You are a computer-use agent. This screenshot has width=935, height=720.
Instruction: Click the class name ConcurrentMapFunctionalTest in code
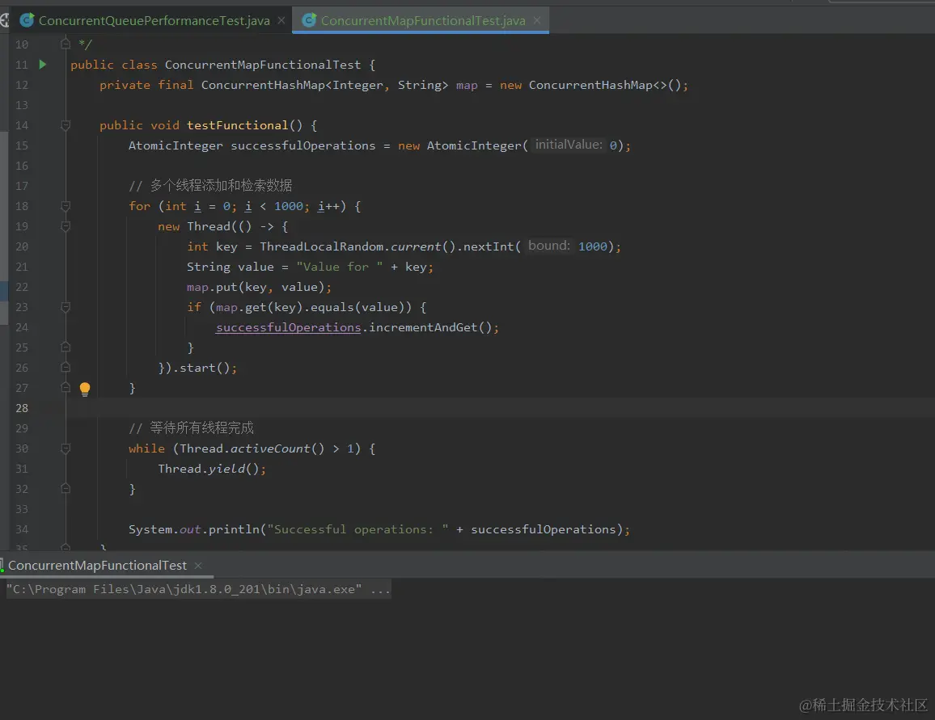262,65
